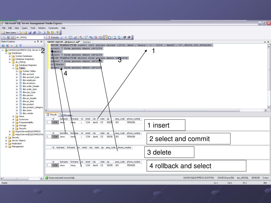Click the Increase Indent icon

click(129, 37)
